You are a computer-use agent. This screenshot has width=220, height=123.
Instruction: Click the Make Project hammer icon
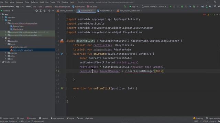pos(125,6)
